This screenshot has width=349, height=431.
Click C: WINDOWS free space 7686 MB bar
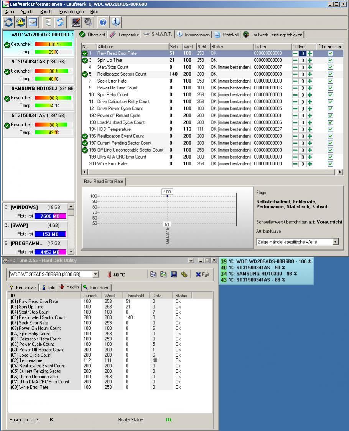[x=50, y=216]
